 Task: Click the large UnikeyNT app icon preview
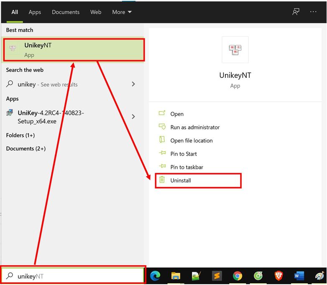click(x=235, y=50)
